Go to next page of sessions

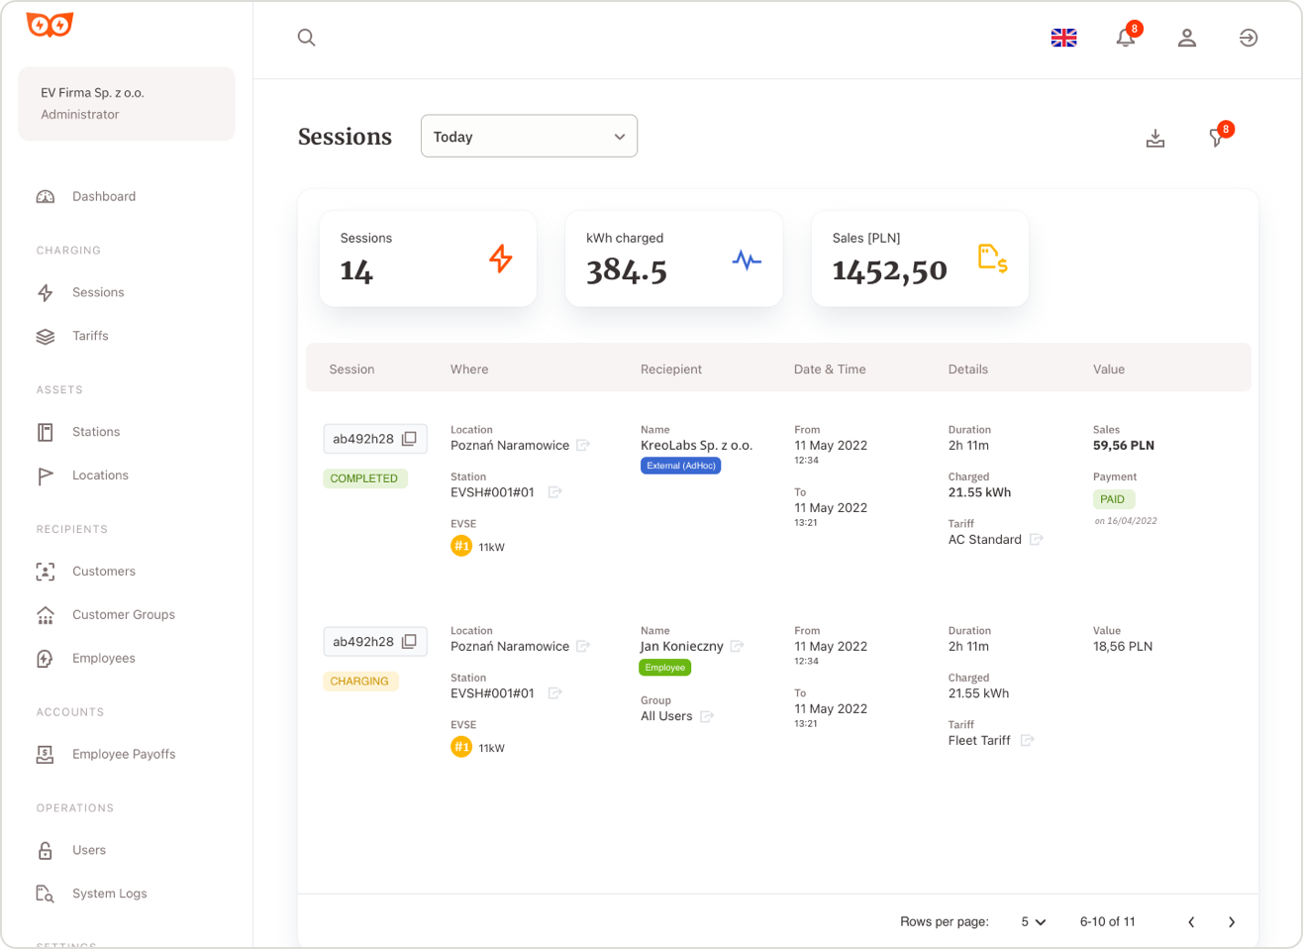pyautogui.click(x=1233, y=921)
